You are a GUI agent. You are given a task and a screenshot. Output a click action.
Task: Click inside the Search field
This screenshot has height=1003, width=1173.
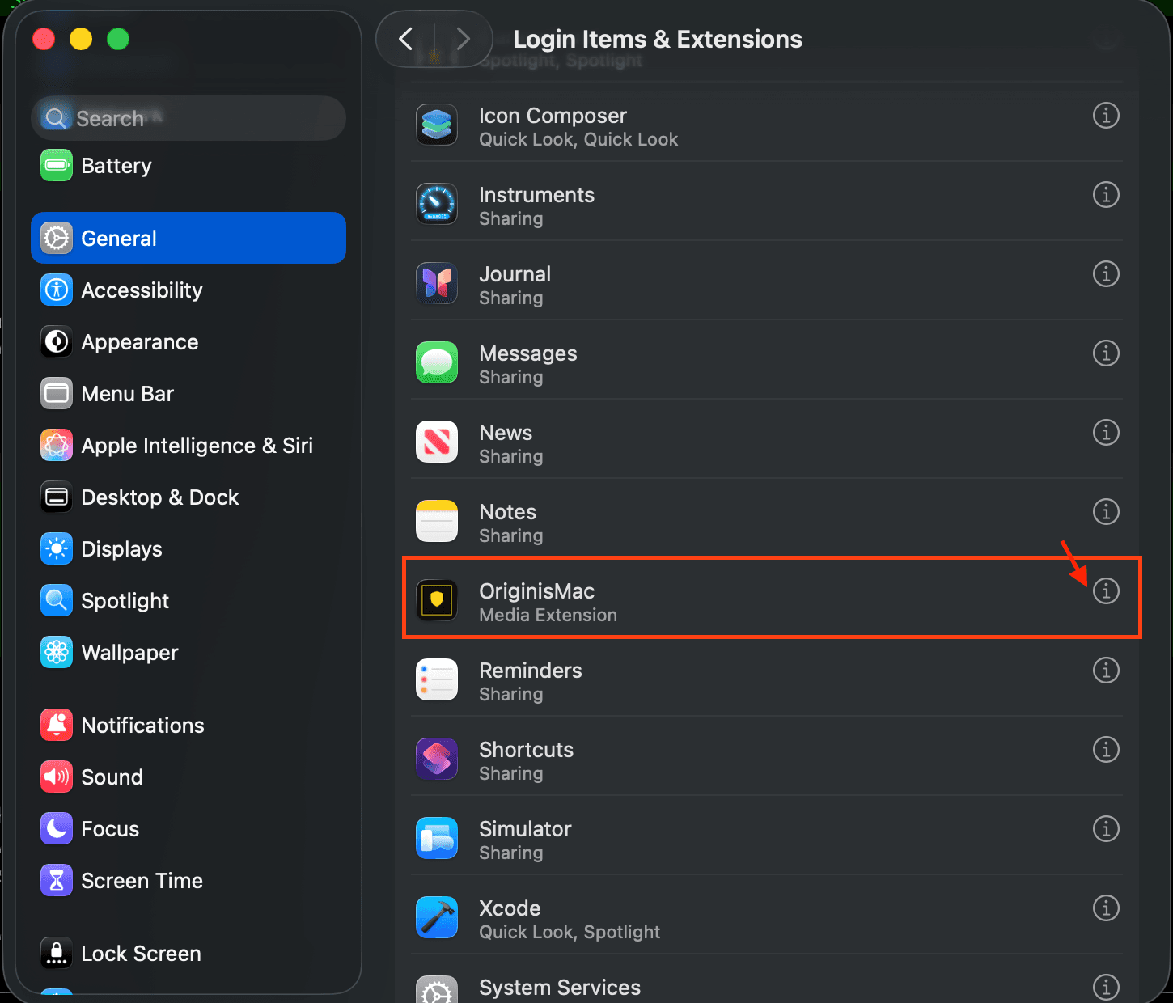pyautogui.click(x=188, y=118)
